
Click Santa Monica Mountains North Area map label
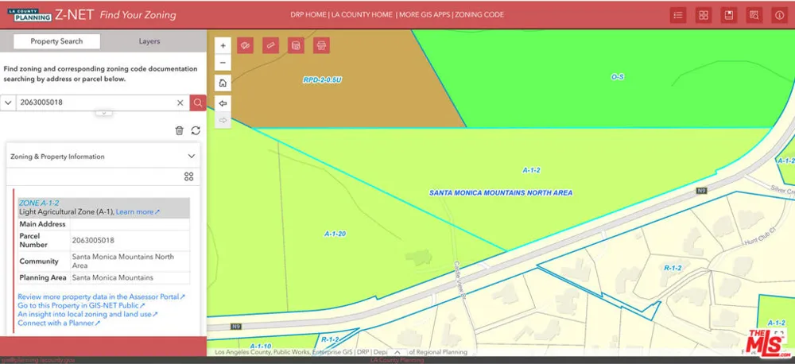tap(501, 192)
